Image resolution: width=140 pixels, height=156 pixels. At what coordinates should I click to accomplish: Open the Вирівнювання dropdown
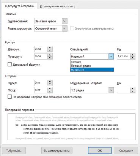click(x=64, y=21)
